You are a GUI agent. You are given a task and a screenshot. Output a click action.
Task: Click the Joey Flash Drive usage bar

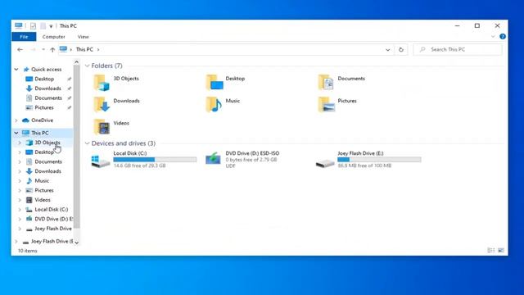point(379,160)
